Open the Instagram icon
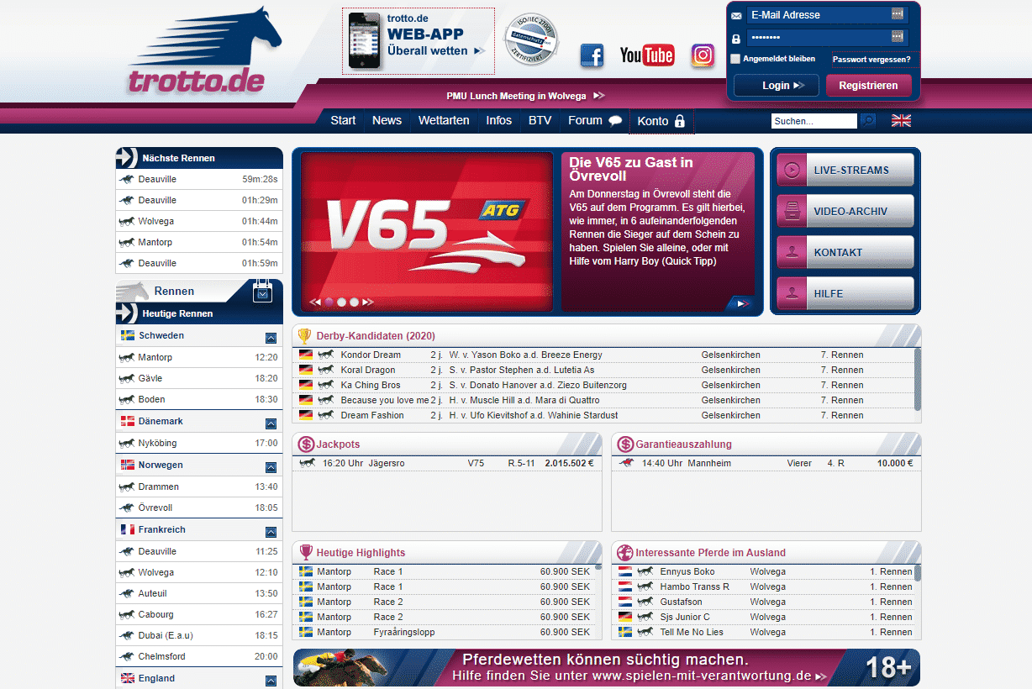1032x689 pixels. (x=703, y=55)
